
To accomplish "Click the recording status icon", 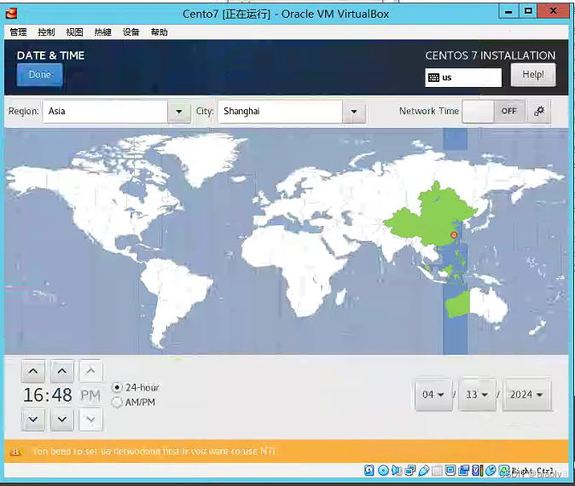I will pyautogui.click(x=463, y=471).
